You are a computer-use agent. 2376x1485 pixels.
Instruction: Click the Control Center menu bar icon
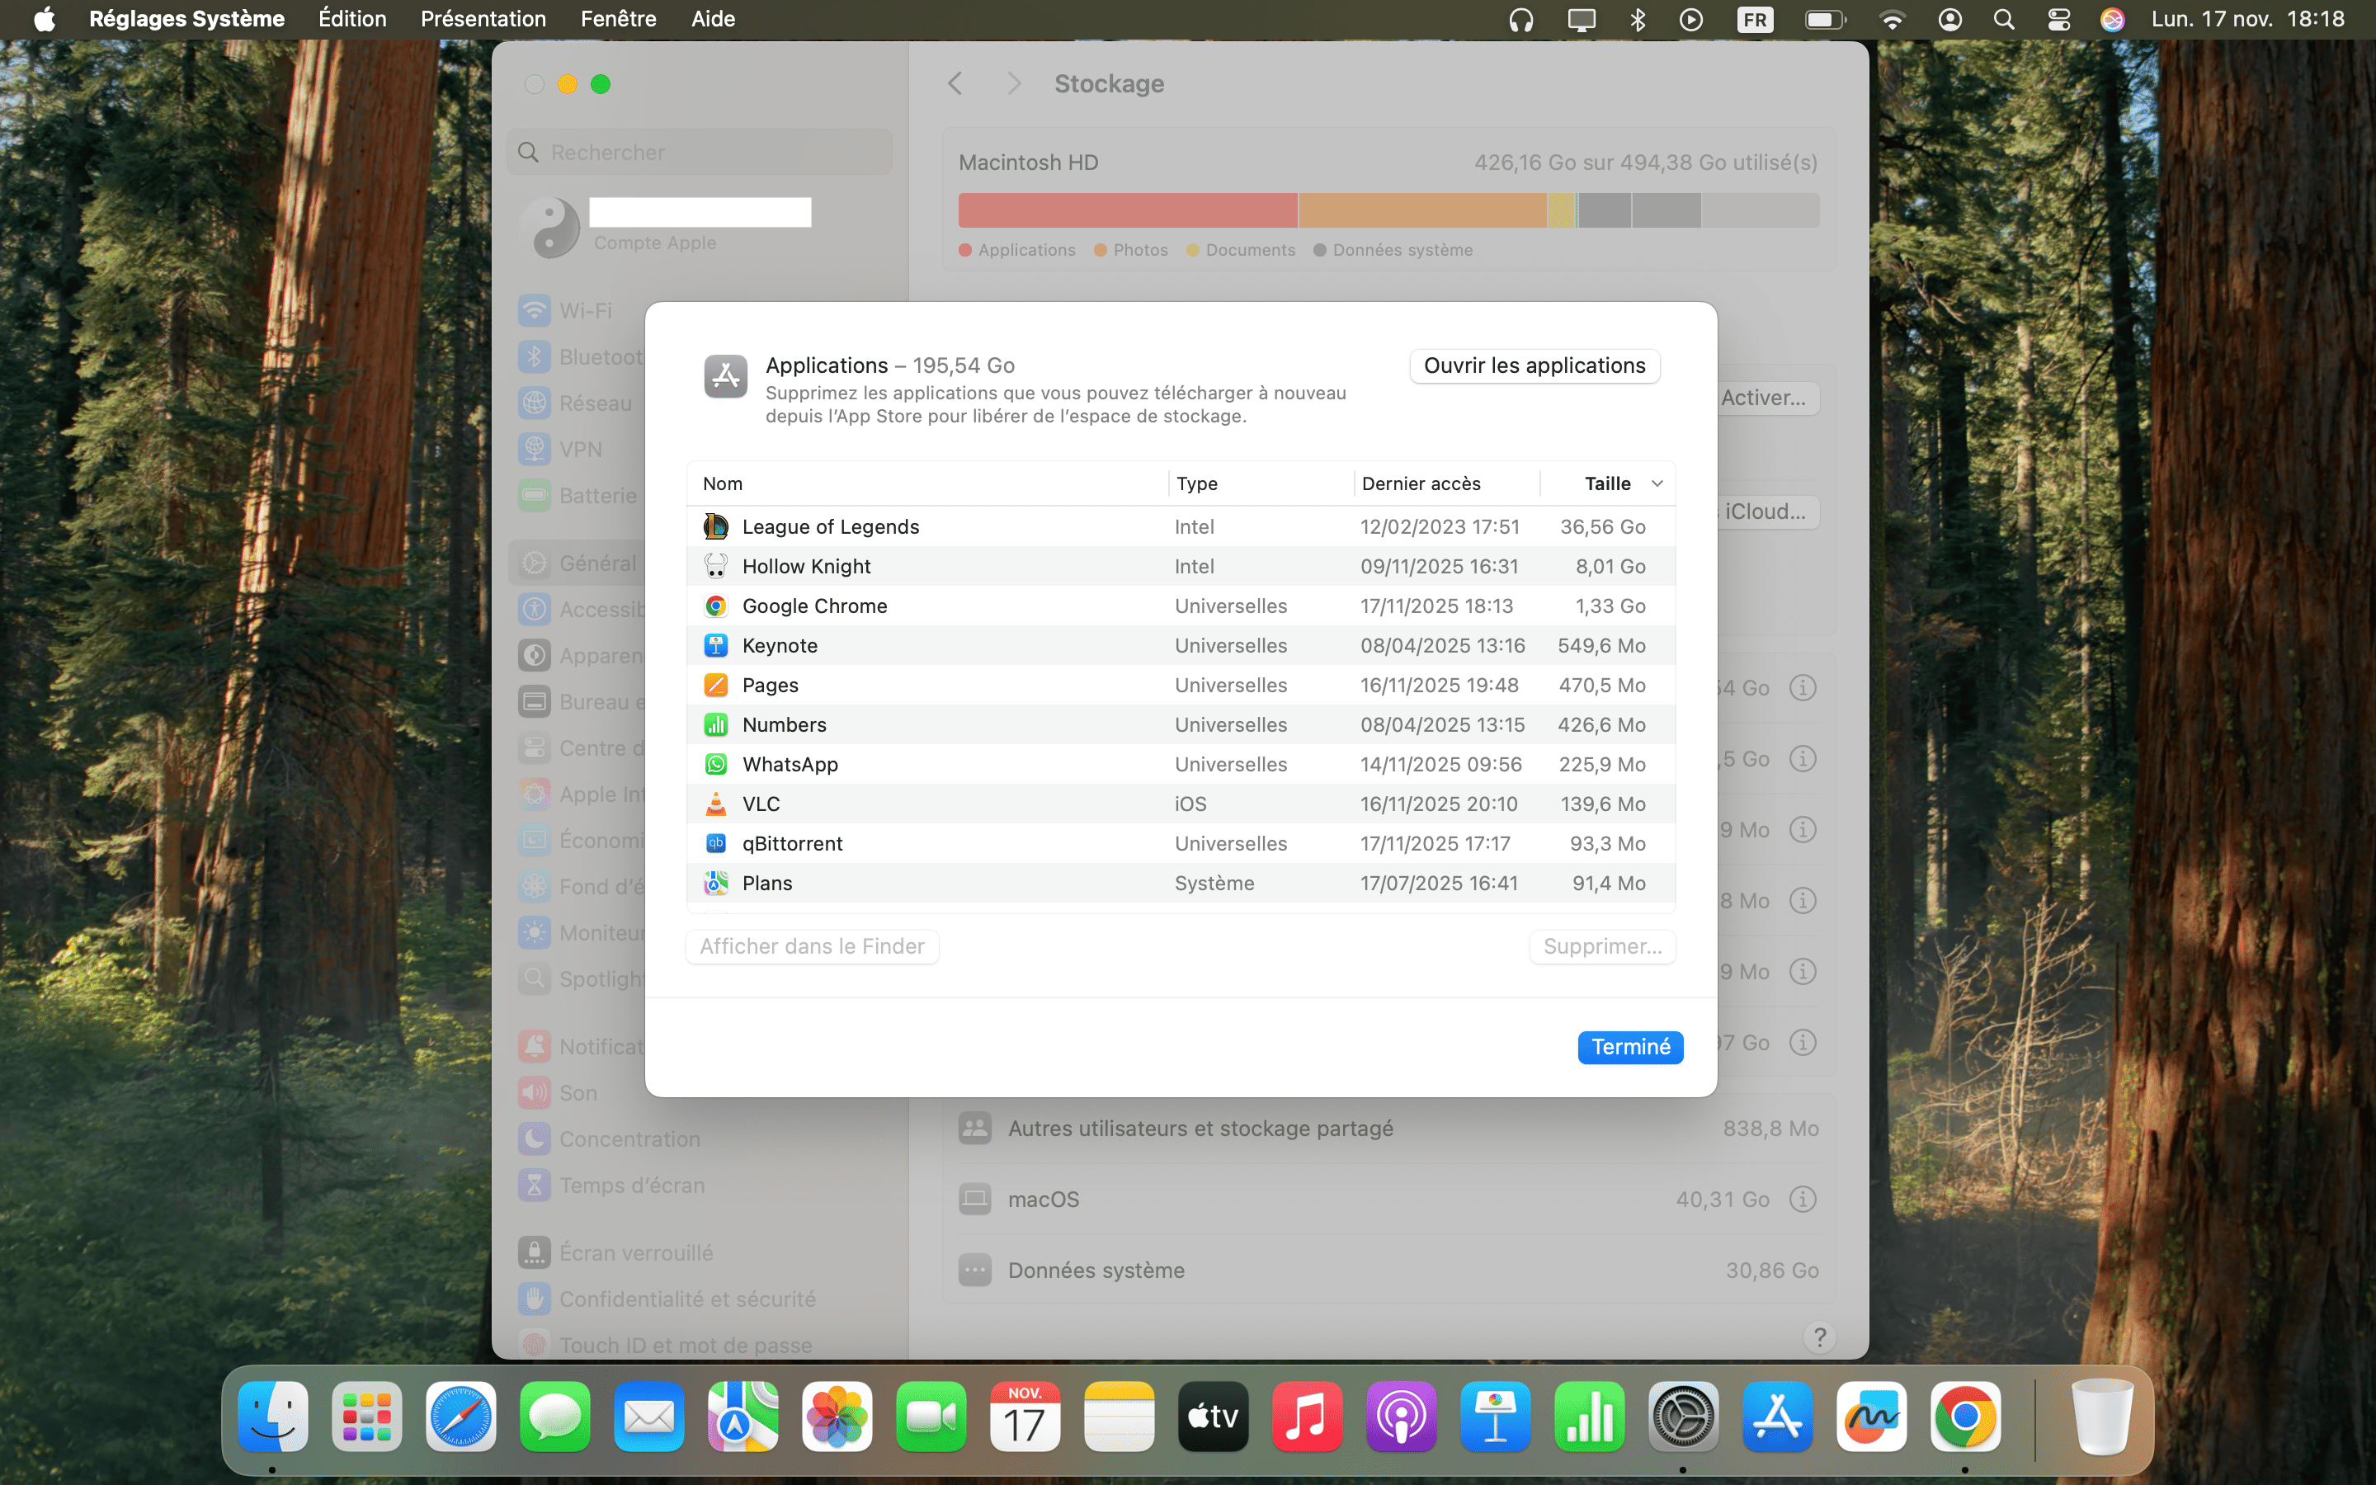[x=2059, y=20]
